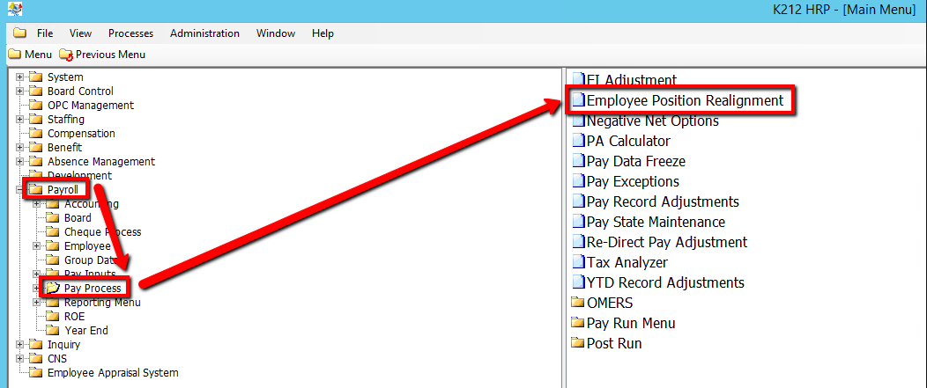
Task: Open YTD Record Adjustments
Action: (x=665, y=282)
